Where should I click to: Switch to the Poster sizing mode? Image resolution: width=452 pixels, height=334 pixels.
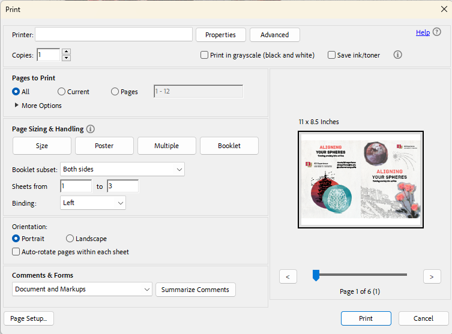coord(104,146)
